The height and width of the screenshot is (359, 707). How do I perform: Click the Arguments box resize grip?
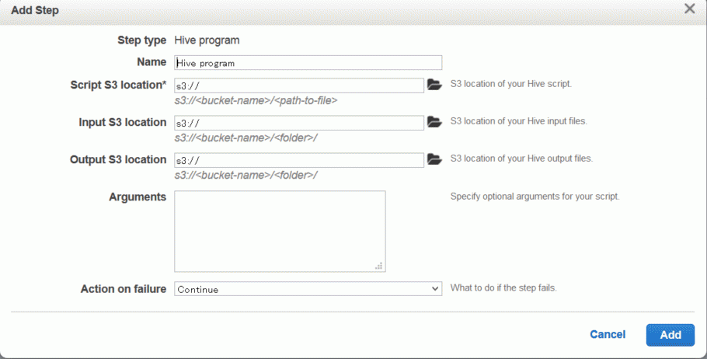[x=379, y=266]
